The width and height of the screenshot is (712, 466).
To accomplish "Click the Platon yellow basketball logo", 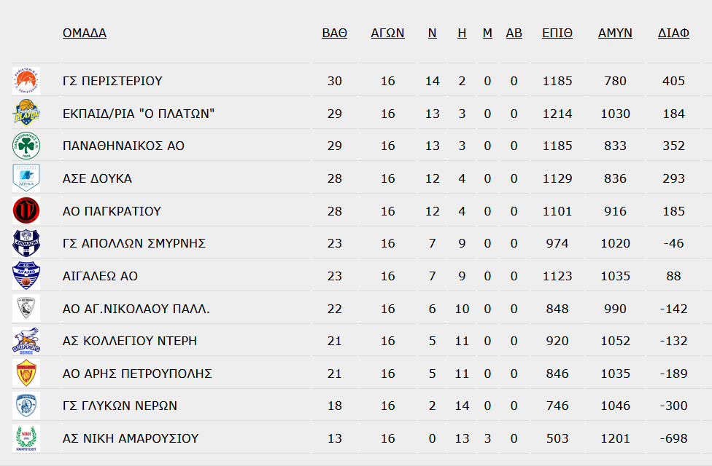I will click(26, 114).
